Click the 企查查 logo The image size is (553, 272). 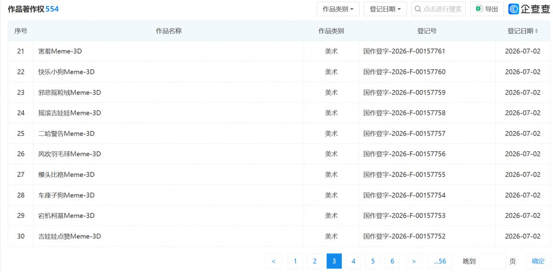pyautogui.click(x=529, y=9)
